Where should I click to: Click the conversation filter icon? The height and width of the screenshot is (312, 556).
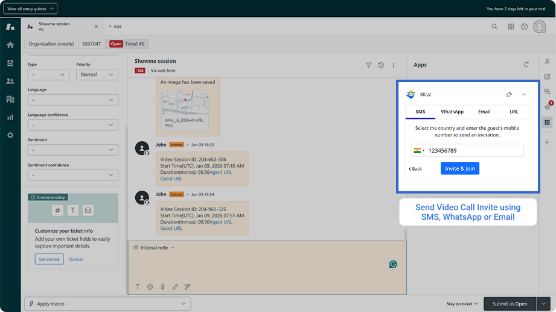[369, 65]
